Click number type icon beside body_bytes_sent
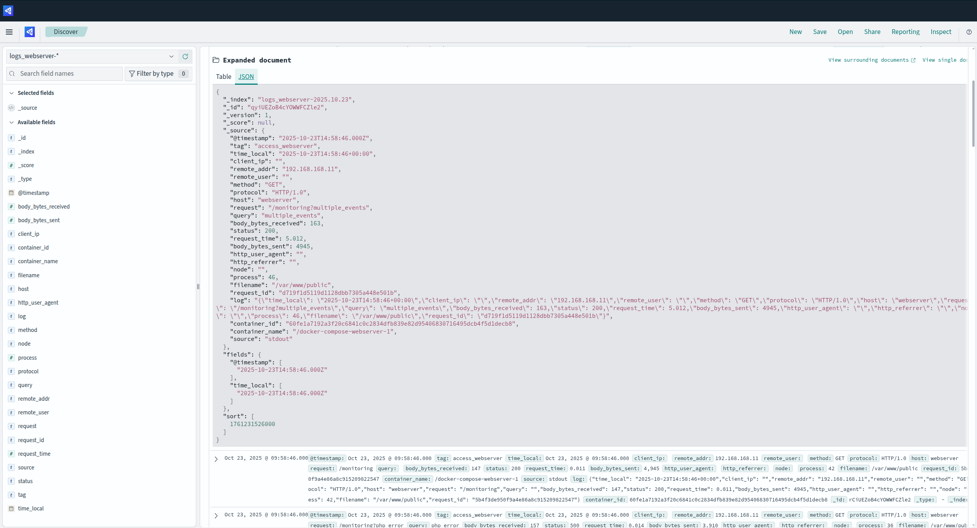 click(x=11, y=220)
